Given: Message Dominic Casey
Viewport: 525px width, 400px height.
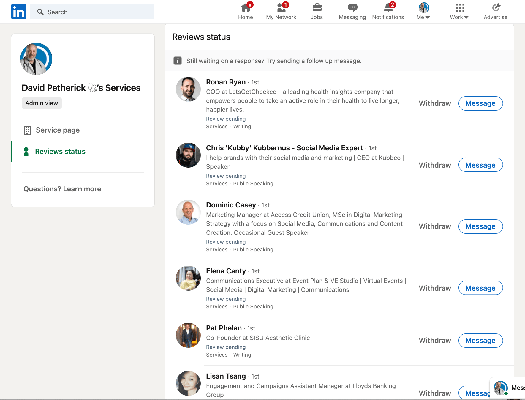Looking at the screenshot, I should (x=480, y=226).
